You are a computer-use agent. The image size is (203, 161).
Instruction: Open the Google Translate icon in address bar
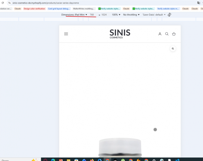[199, 3]
